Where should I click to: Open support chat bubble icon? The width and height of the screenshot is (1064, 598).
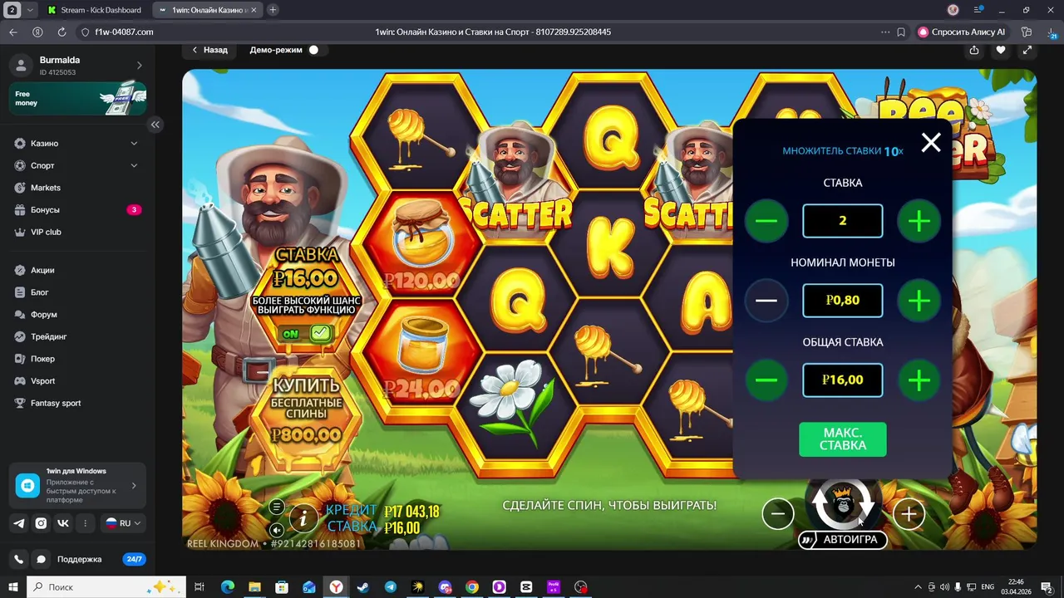(x=41, y=559)
